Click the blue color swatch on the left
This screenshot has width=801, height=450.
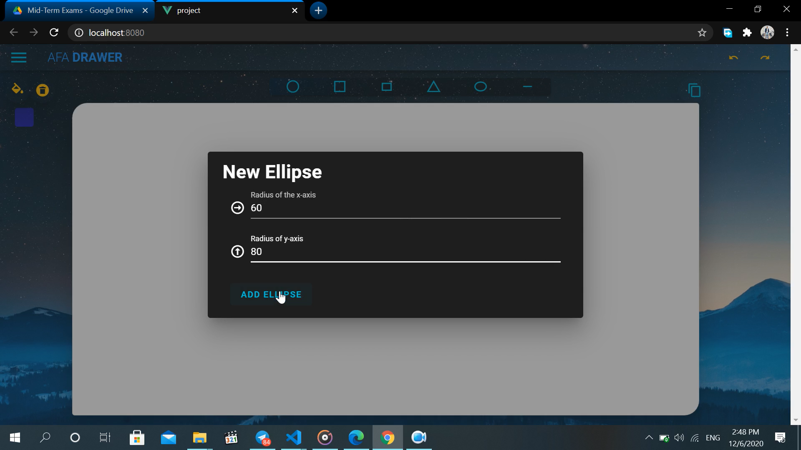tap(24, 117)
